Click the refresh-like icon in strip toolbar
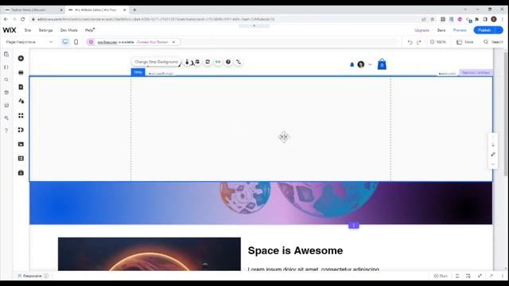This screenshot has width=509, height=286. 208,62
